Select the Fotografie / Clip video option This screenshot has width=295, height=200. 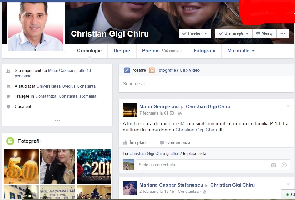(174, 70)
